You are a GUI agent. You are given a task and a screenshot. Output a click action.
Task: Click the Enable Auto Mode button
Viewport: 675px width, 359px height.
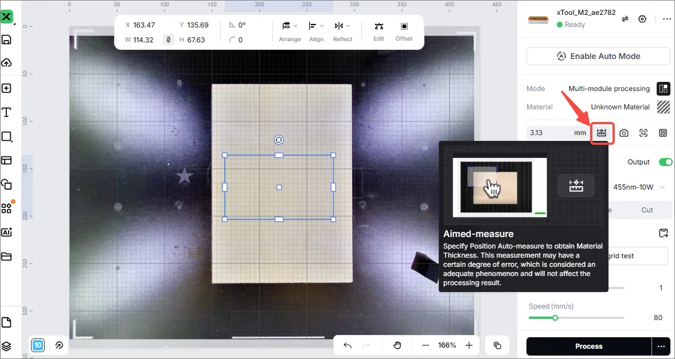click(x=598, y=56)
